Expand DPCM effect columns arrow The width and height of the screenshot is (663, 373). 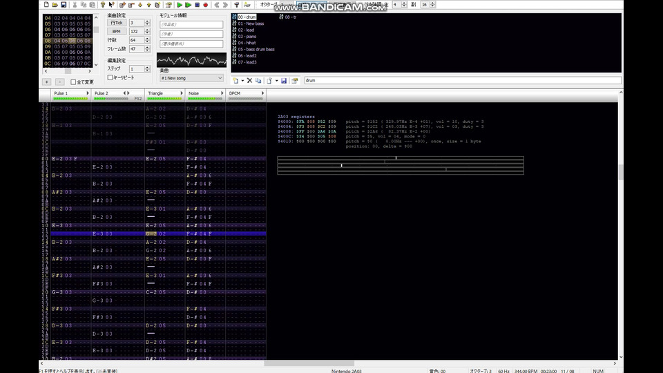point(262,93)
